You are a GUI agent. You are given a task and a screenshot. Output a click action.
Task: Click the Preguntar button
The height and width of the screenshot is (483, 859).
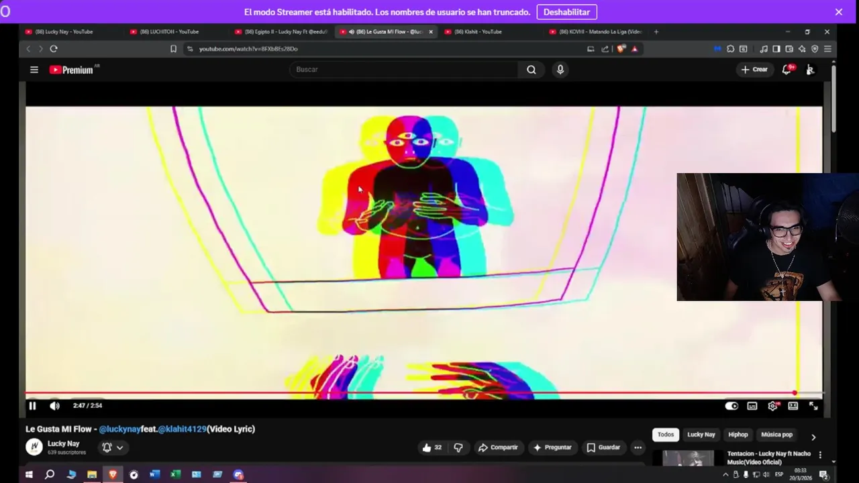coord(552,447)
